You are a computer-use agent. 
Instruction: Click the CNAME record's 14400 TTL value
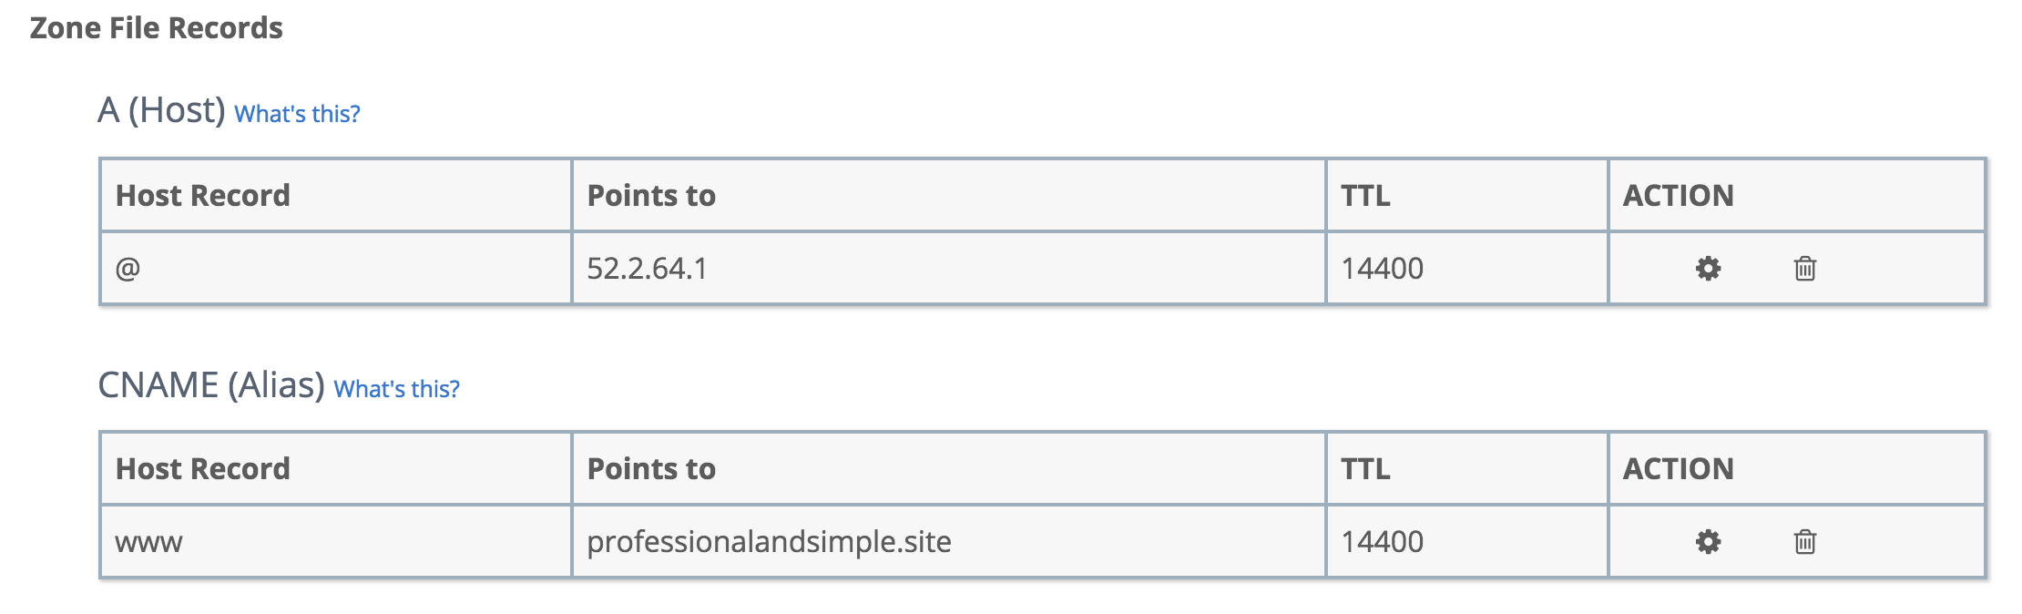(1382, 542)
